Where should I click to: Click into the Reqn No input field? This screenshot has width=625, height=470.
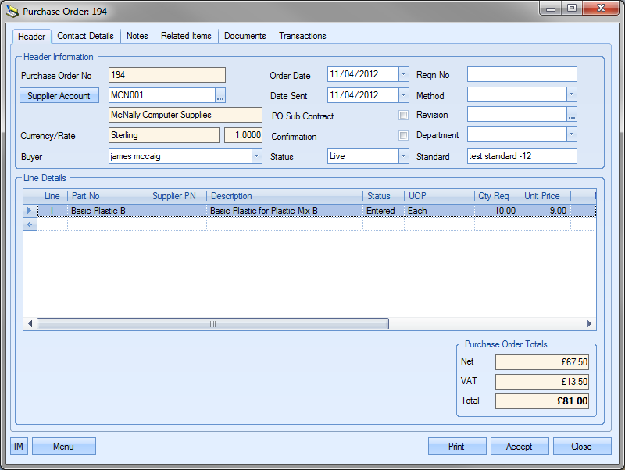tap(521, 75)
